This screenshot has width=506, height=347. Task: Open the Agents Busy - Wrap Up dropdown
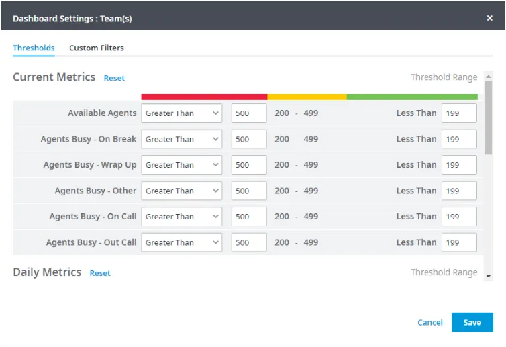pyautogui.click(x=182, y=165)
